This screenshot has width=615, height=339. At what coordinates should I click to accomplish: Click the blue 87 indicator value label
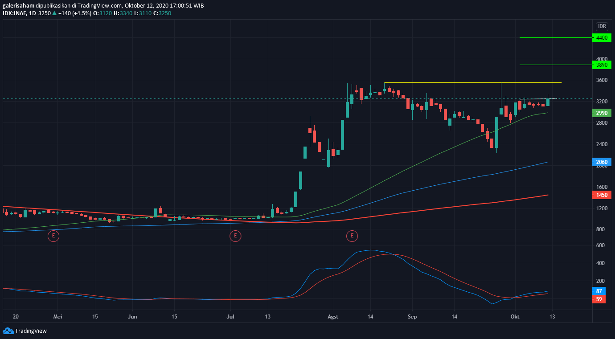599,291
